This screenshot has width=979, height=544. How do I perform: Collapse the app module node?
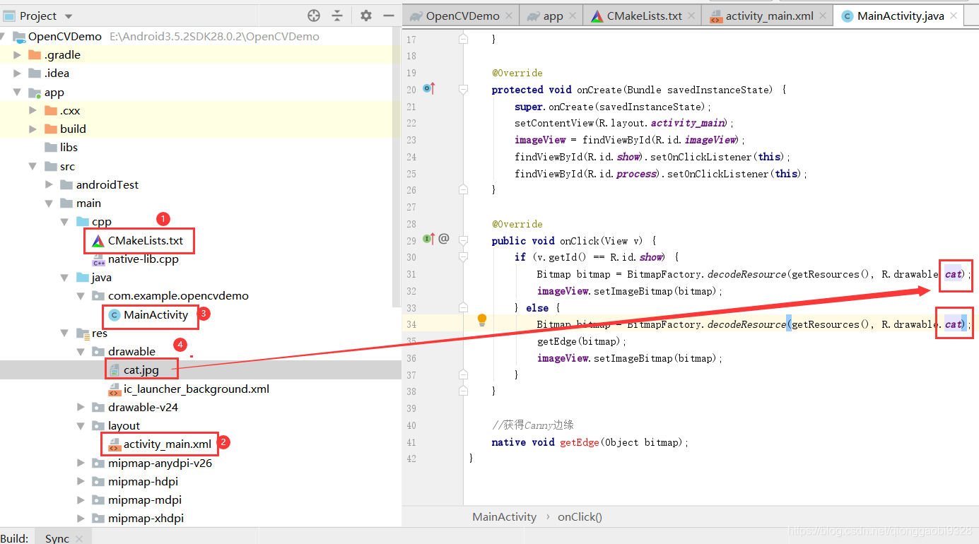coord(18,93)
